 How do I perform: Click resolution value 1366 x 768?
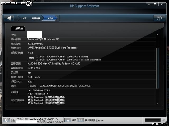(x=34, y=68)
